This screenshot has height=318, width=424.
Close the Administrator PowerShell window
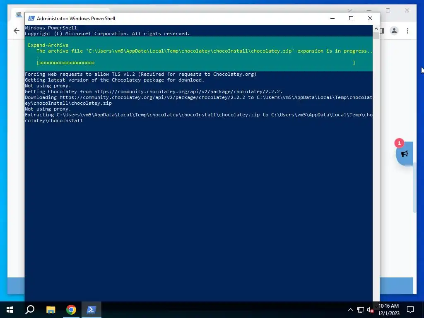[x=370, y=18]
